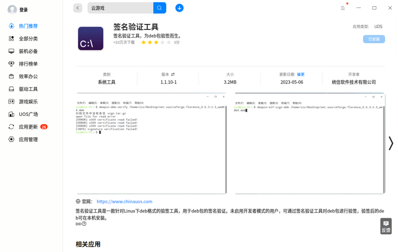Click the version switch arrows icon
Viewport: 398px width, 252px height.
point(173,74)
